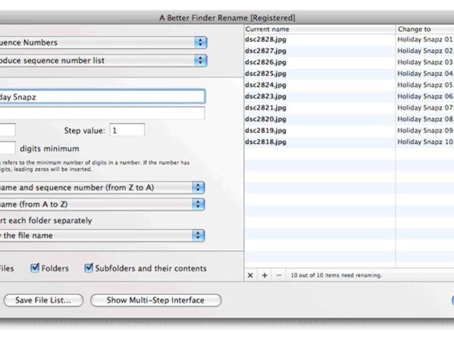Click 'Sort each folder separately' label
This screenshot has height=341, width=454.
tap(46, 221)
